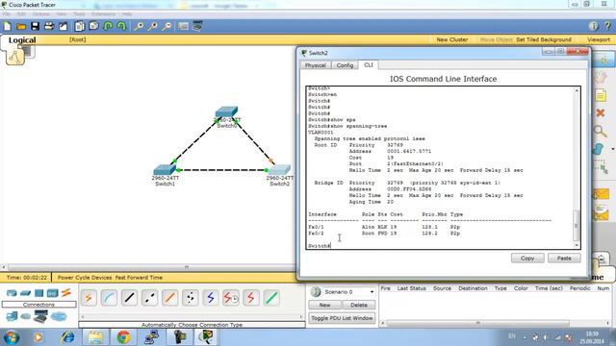Save the project with the floppy disk icon
616x346 pixels.
36,26
